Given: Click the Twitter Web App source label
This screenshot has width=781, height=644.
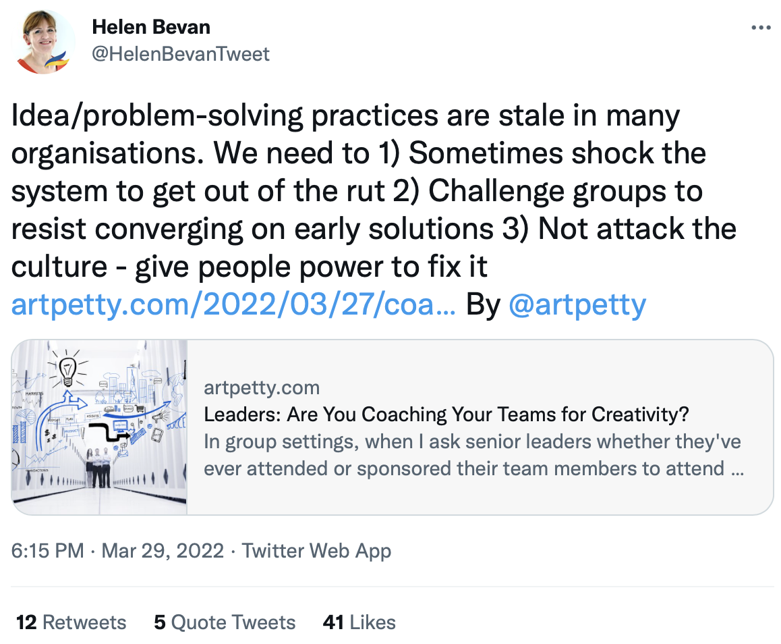Looking at the screenshot, I should pos(316,551).
